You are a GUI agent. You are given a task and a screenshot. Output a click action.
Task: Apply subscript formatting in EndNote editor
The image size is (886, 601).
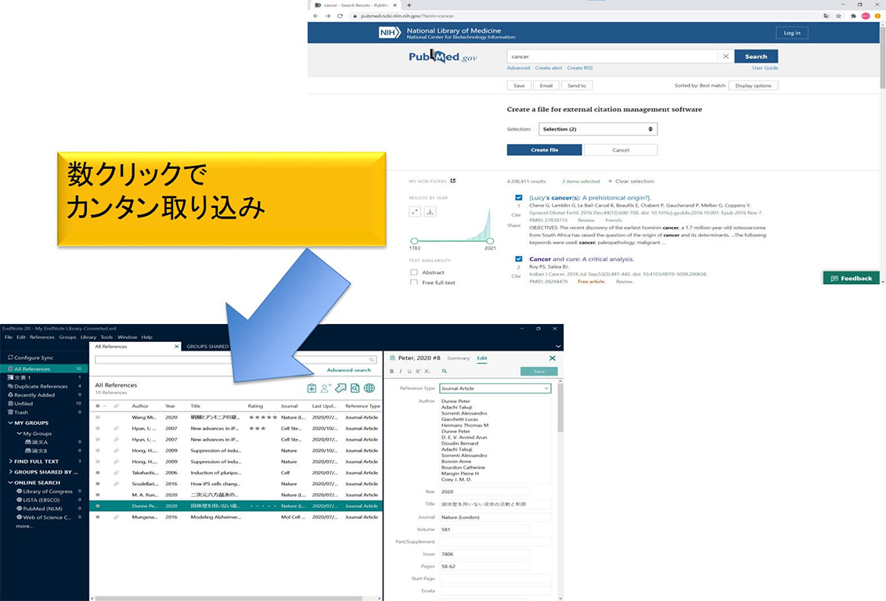coord(427,371)
